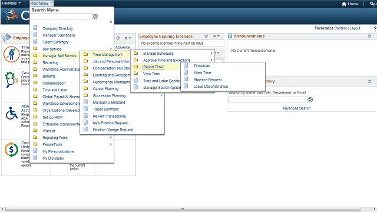This screenshot has height=212, width=377.
Task: Expand Approve Time and Exceptions arrow
Action: click(x=211, y=60)
